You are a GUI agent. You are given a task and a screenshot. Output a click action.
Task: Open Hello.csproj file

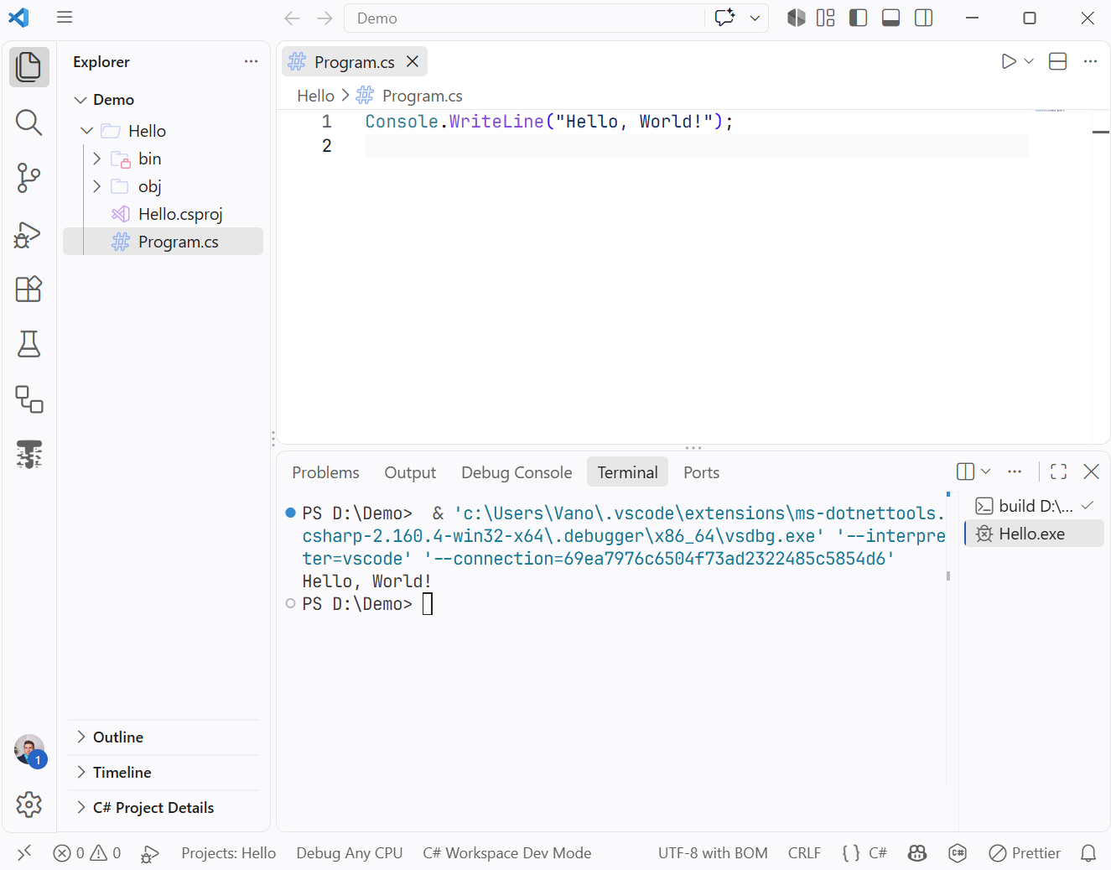pyautogui.click(x=164, y=214)
